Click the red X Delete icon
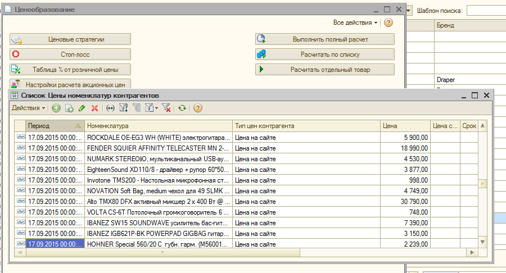The image size is (506, 273). (94, 108)
